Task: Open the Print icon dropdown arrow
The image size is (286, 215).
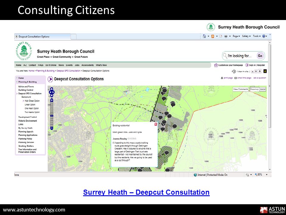Action: coord(230,36)
